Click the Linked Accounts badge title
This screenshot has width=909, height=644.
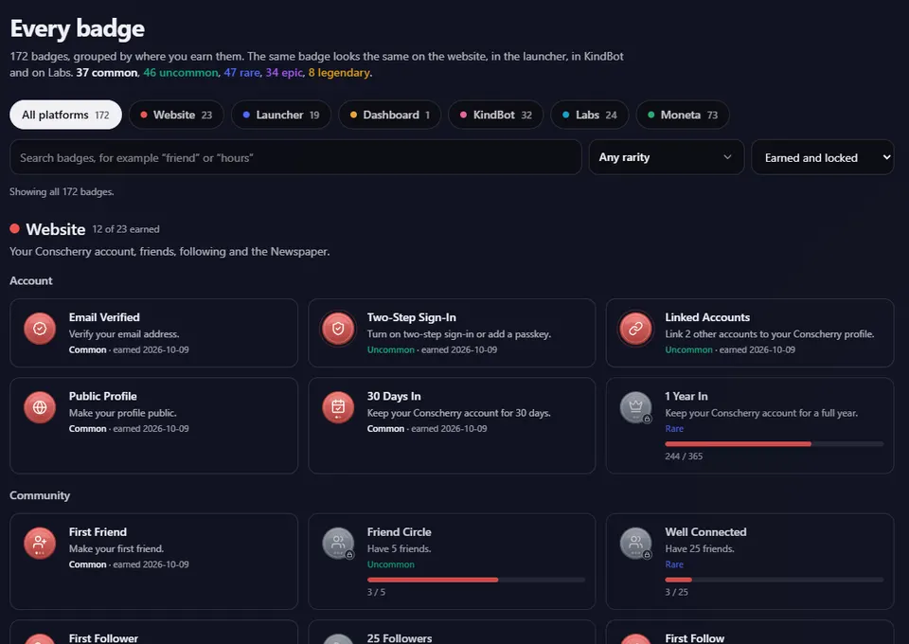707,317
